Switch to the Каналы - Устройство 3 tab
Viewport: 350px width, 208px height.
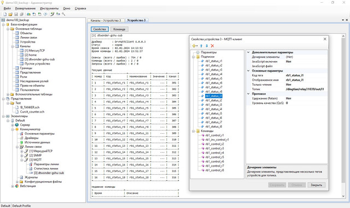(x=106, y=20)
